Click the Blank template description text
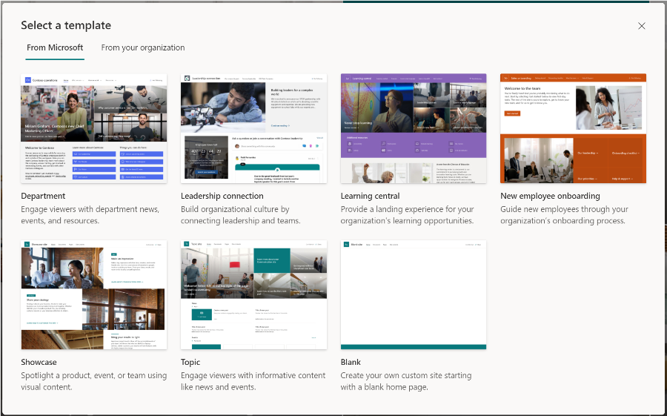 point(406,381)
